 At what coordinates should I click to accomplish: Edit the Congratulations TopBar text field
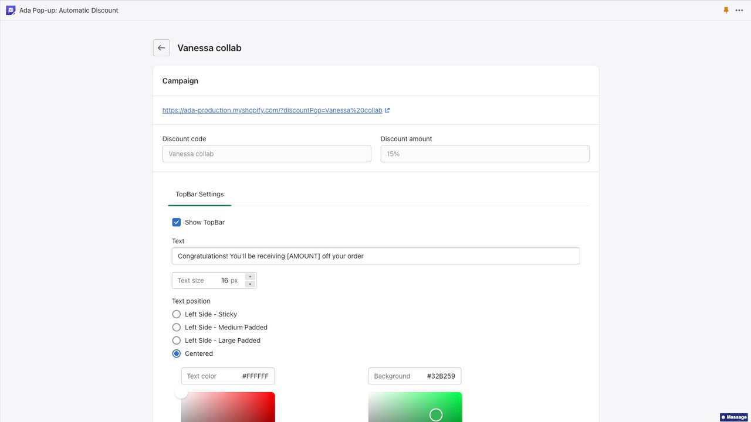[x=375, y=256]
